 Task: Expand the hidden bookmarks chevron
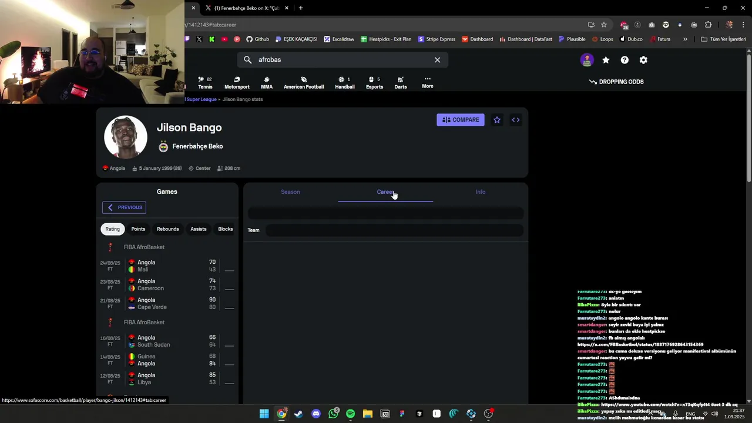(685, 39)
